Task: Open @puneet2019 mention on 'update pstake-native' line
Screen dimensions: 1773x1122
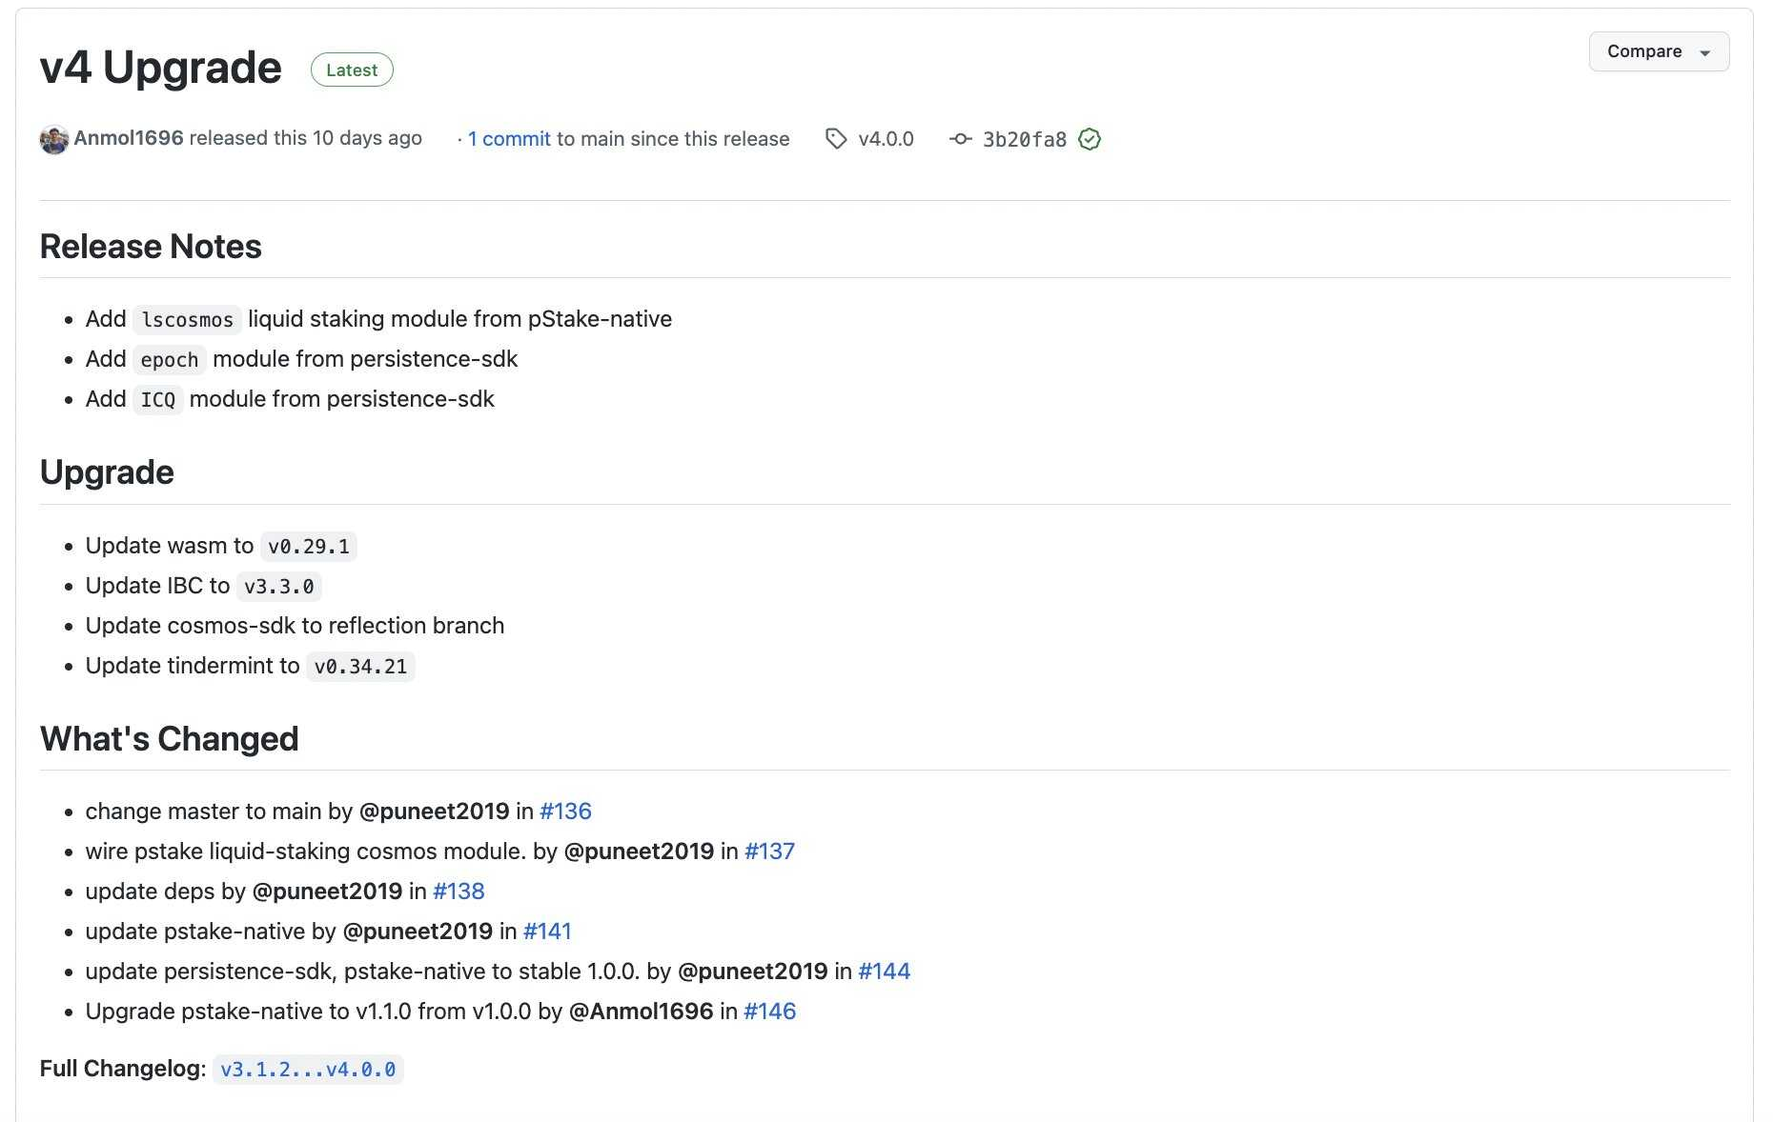Action: tap(418, 932)
